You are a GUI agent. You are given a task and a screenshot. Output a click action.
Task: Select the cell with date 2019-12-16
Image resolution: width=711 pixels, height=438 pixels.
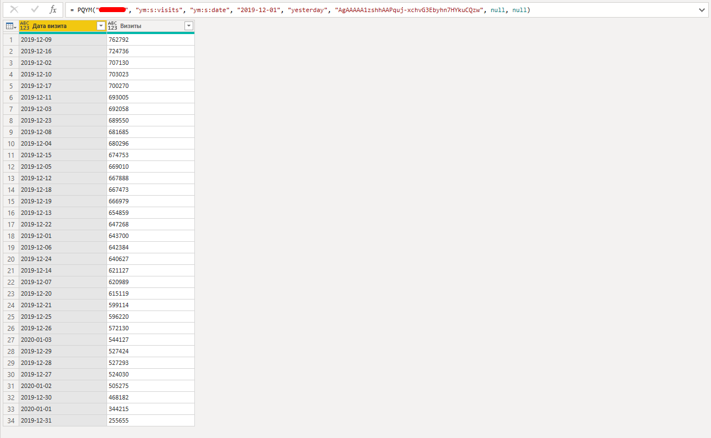pyautogui.click(x=63, y=51)
